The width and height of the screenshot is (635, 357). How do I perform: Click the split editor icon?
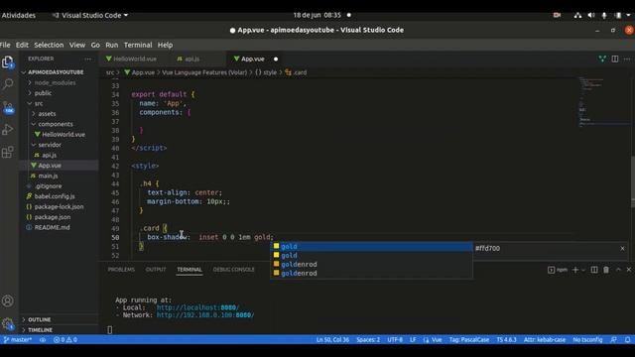(x=615, y=59)
